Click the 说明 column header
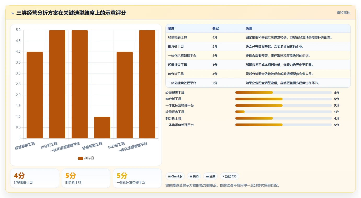This screenshot has width=361, height=198. click(249, 28)
